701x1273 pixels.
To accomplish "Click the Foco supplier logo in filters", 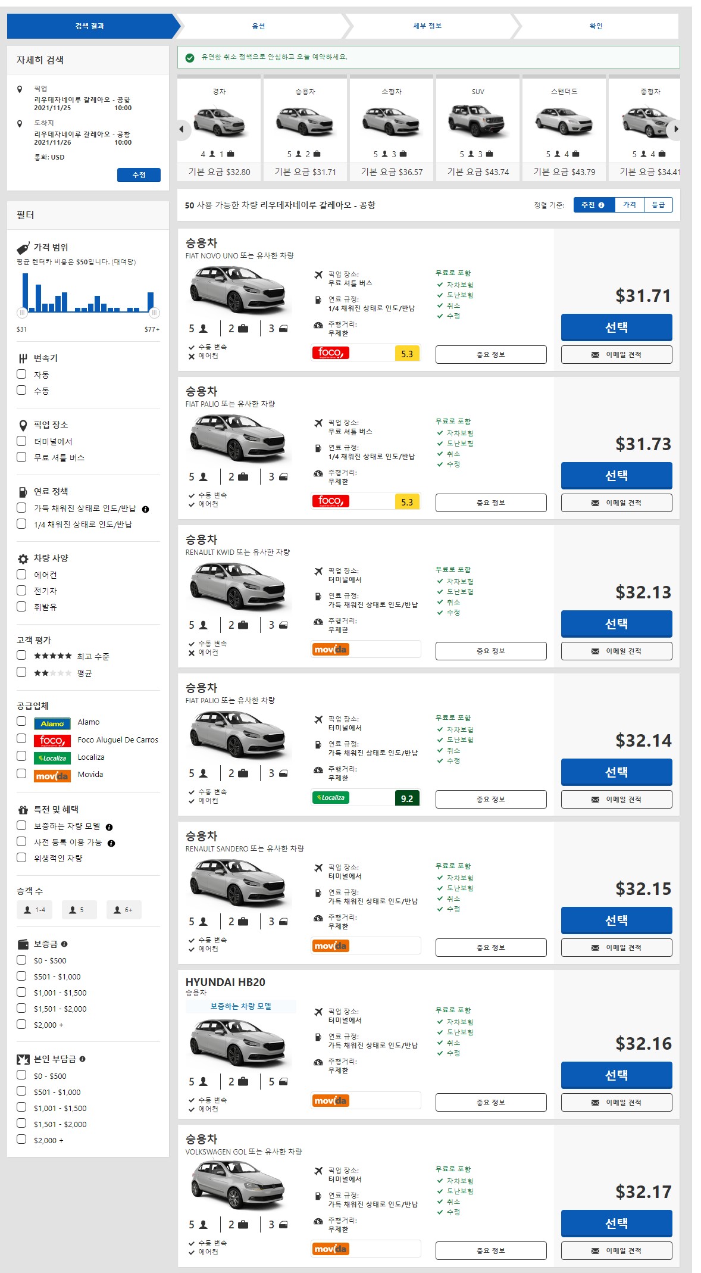I will click(x=52, y=740).
